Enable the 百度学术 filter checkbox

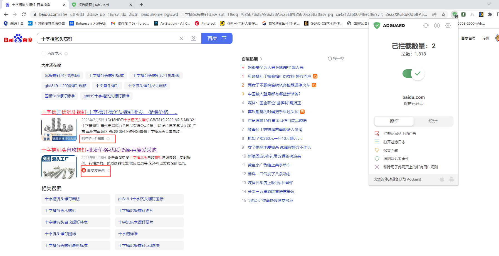point(44,54)
